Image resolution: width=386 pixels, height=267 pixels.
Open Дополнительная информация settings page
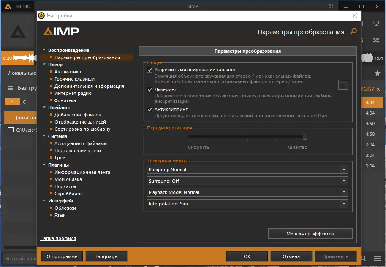pos(89,86)
